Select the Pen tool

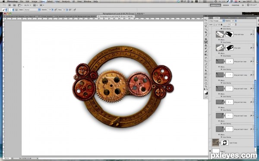(x=206, y=64)
